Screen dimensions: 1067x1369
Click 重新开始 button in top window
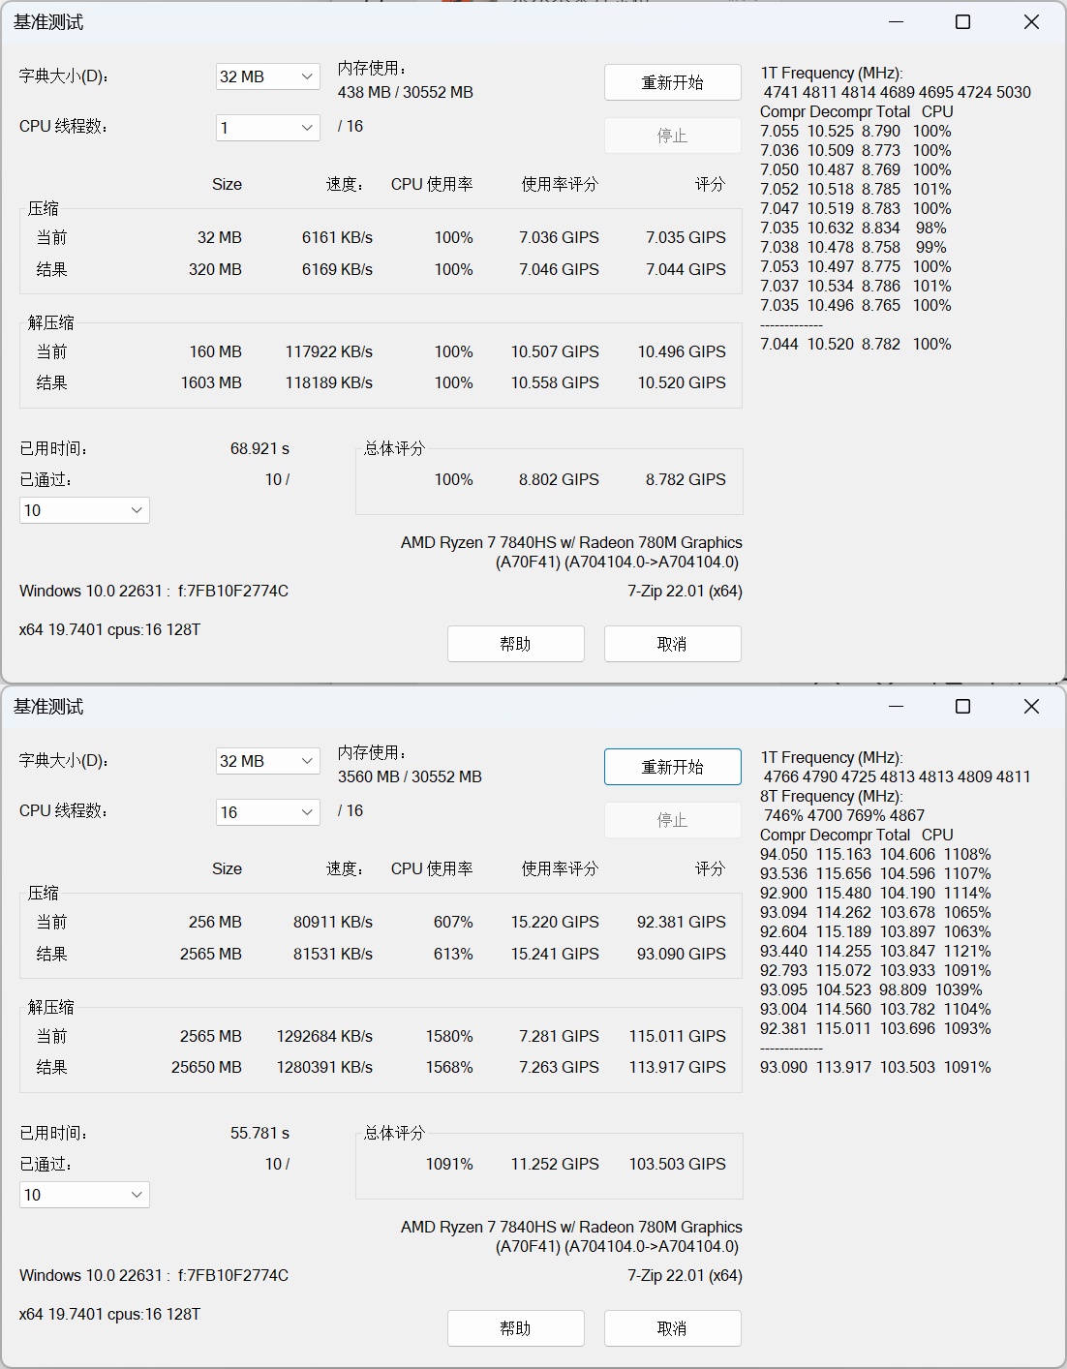click(673, 82)
